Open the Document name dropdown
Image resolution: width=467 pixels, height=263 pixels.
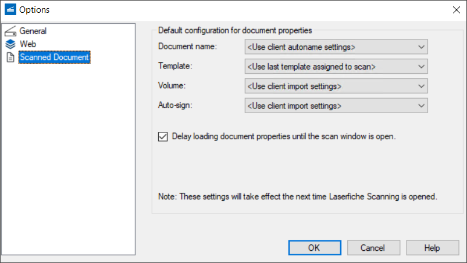click(336, 47)
